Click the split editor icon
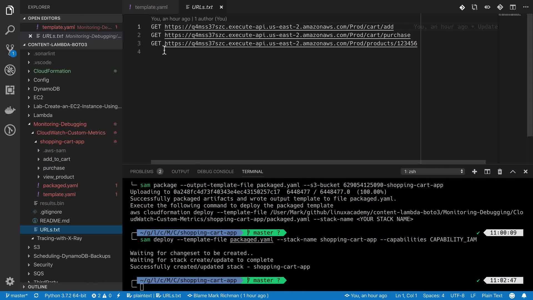 (512, 7)
